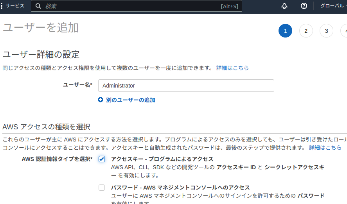
Task: Click the ユーザーを追加 page title
Action: (41, 28)
